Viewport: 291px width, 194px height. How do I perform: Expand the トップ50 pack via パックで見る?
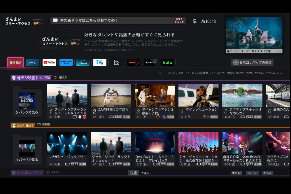(27, 102)
